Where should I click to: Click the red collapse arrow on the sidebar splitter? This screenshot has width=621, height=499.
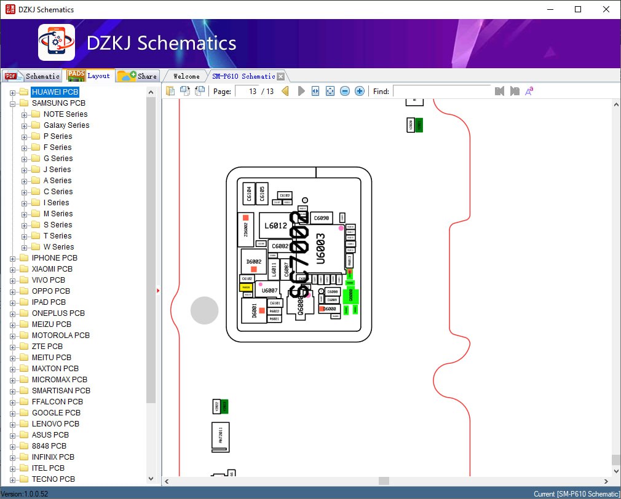(158, 291)
